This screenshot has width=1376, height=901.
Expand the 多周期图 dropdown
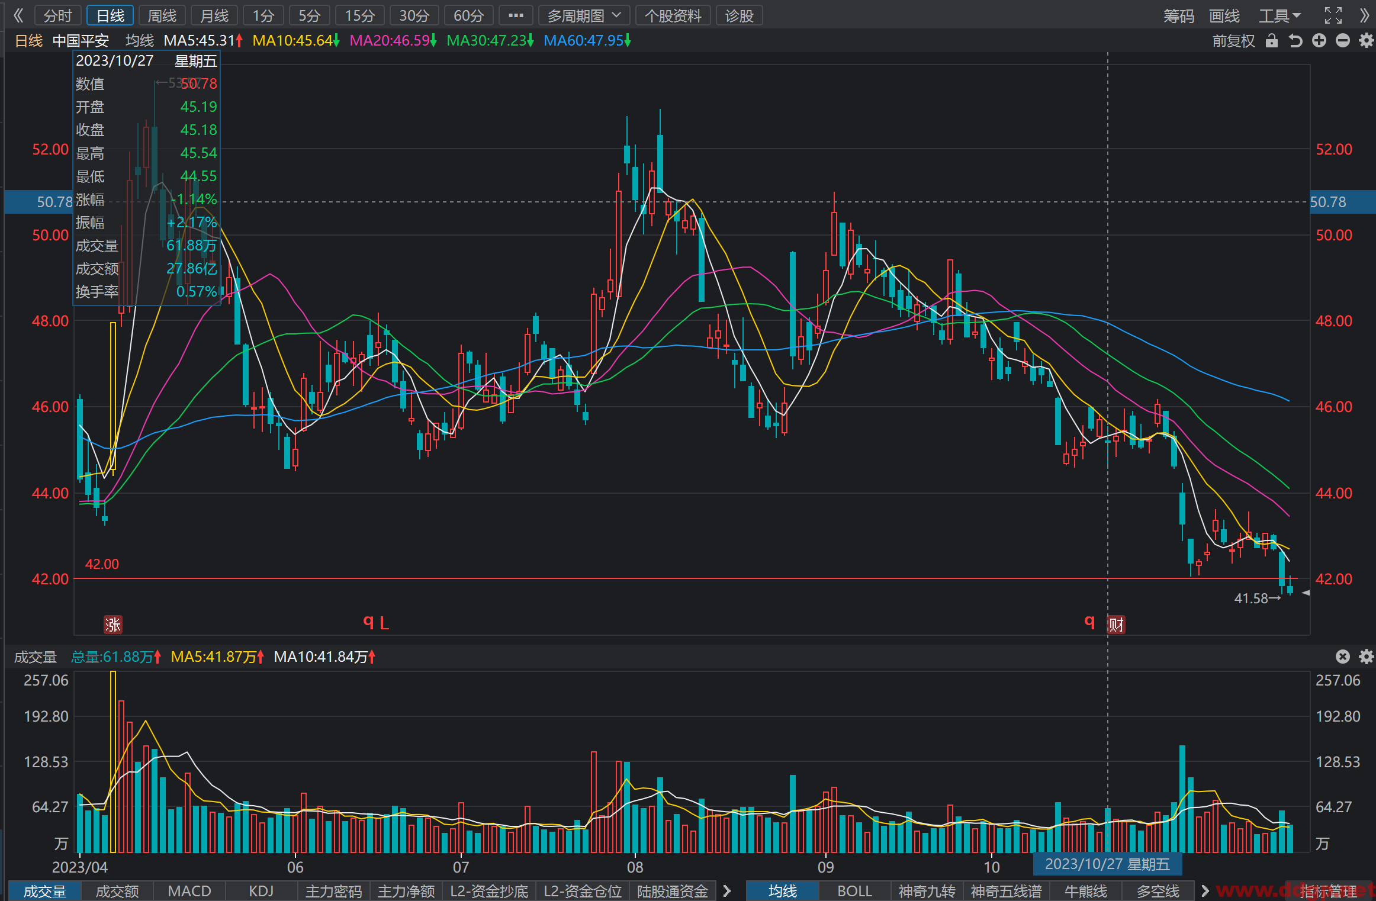click(x=584, y=16)
